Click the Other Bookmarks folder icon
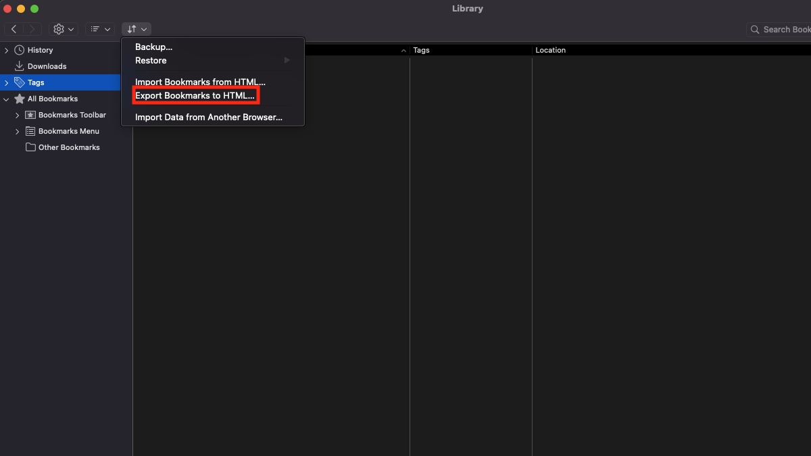Viewport: 811px width, 456px height. pos(30,147)
